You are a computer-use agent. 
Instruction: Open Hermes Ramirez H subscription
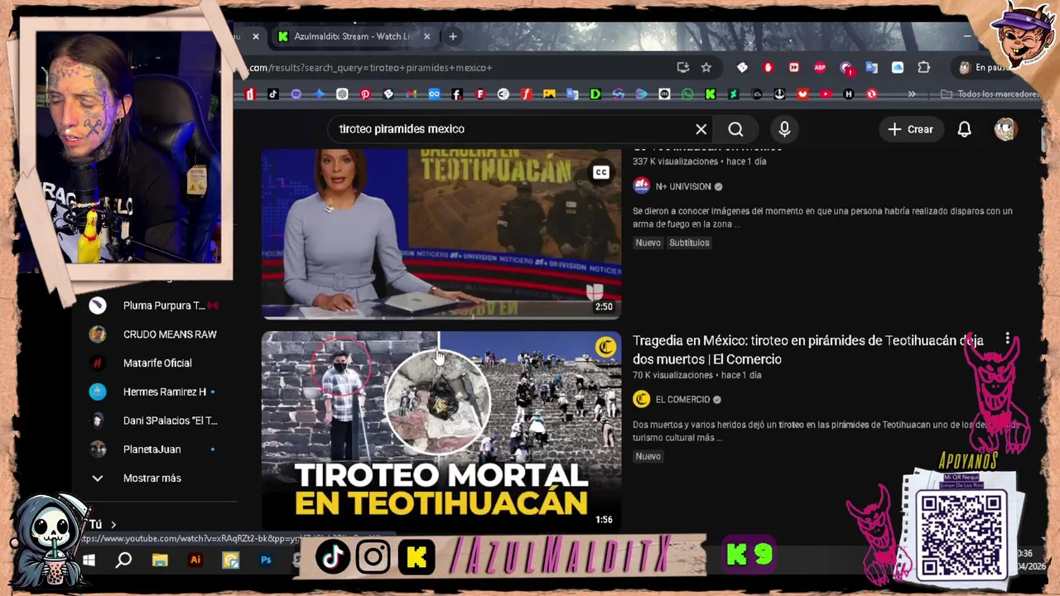(153, 392)
